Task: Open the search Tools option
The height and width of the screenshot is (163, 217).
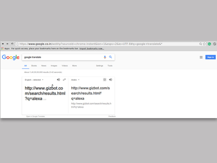Action: [x=110, y=66]
